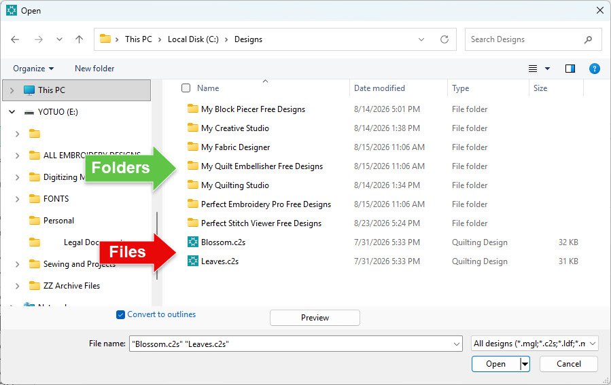Expand This PC tree node
Image resolution: width=611 pixels, height=385 pixels.
12,90
